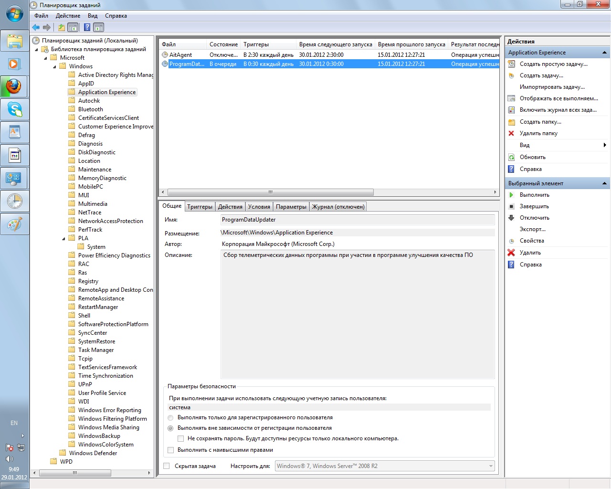Sort by 'Триггеры' column header
611x489 pixels.
coord(268,44)
